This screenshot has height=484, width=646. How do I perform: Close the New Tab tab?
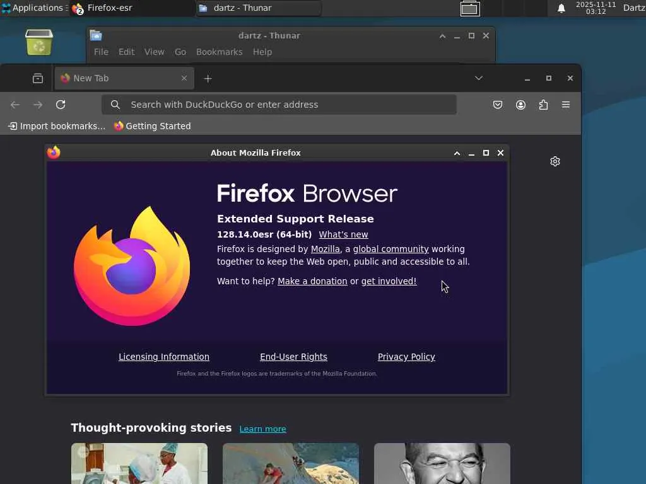(x=184, y=78)
